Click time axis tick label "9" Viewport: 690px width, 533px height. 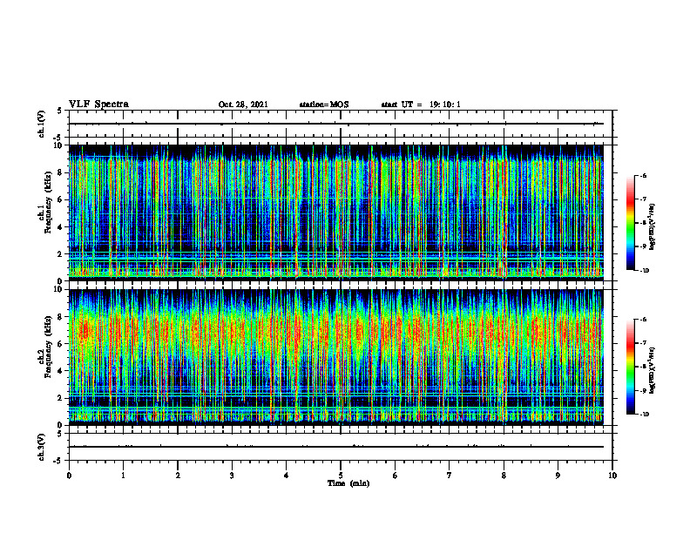pyautogui.click(x=558, y=476)
